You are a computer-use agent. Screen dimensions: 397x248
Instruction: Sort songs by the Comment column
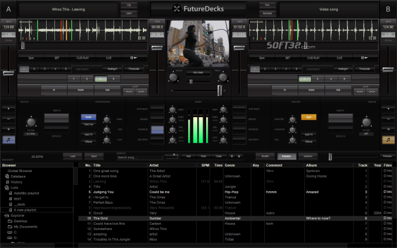pyautogui.click(x=284, y=166)
